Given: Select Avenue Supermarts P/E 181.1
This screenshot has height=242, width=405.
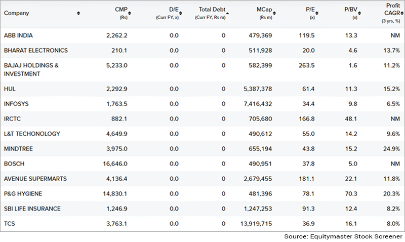Looking at the screenshot, I should pyautogui.click(x=307, y=179).
